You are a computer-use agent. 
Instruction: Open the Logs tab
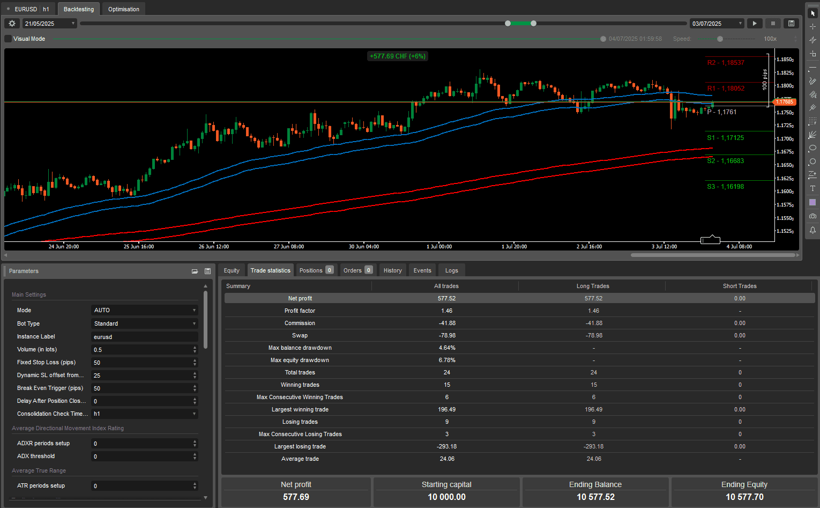(452, 270)
